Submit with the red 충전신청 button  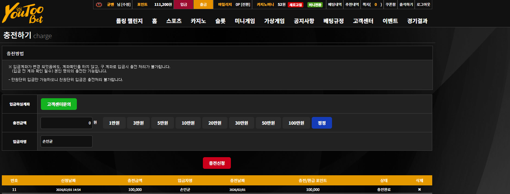coord(217,163)
